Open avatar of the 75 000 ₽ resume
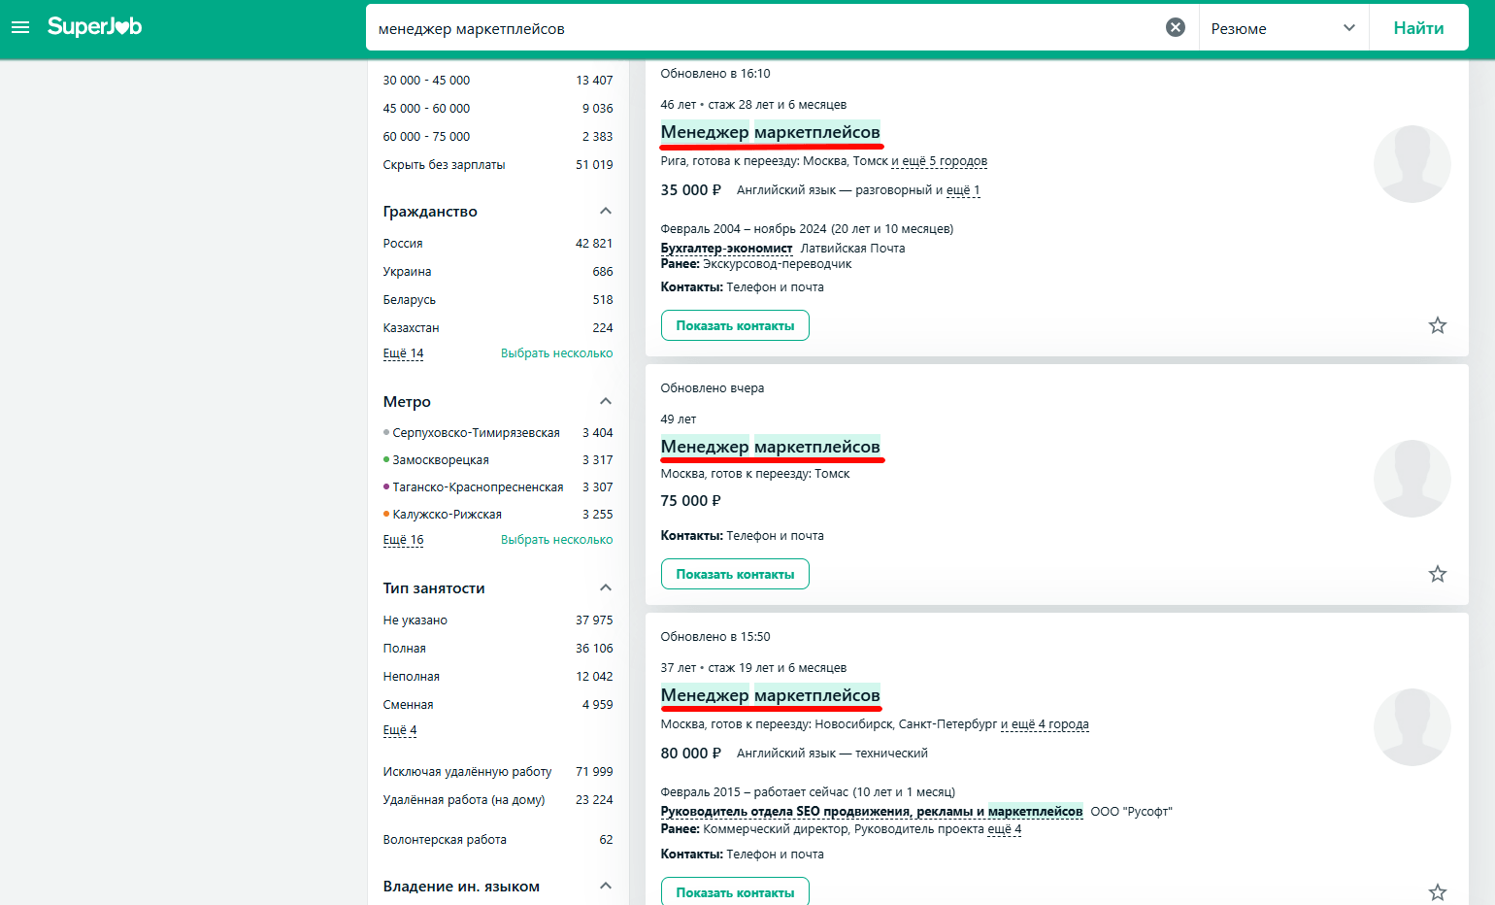Screen dimensions: 1495x905 click(1412, 479)
